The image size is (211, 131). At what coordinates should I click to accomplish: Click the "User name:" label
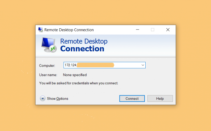point(48,75)
